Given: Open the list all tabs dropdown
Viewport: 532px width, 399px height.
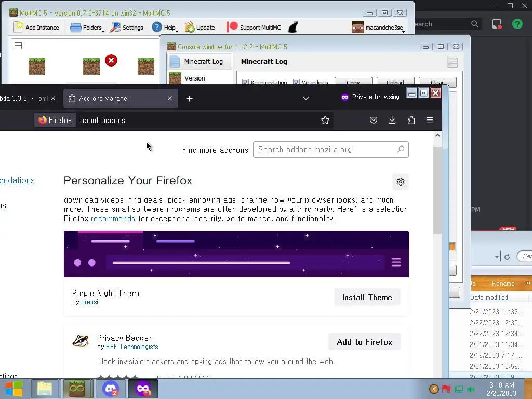Looking at the screenshot, I should [305, 98].
